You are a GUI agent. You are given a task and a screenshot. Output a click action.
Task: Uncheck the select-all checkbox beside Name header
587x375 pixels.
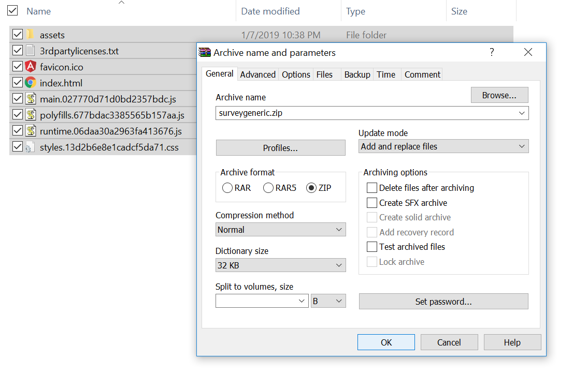12,10
